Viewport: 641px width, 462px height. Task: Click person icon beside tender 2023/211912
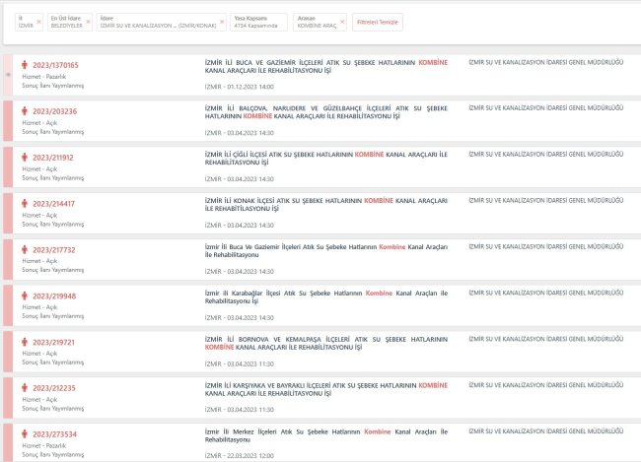coord(25,157)
